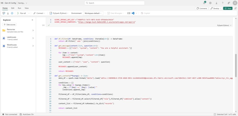
Task: Expand the Lakehouses chevron
Action: 33,38
